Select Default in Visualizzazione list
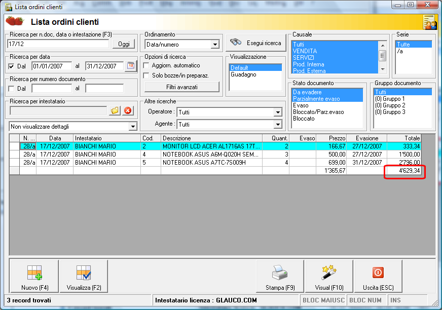 pos(255,68)
